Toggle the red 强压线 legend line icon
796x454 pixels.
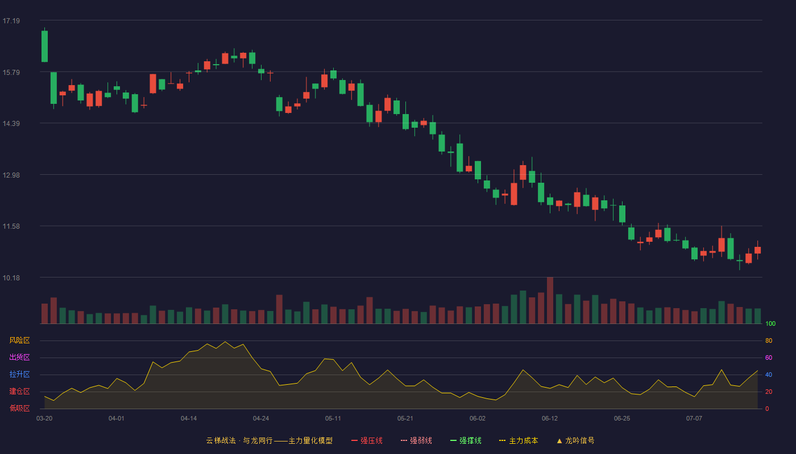point(354,440)
